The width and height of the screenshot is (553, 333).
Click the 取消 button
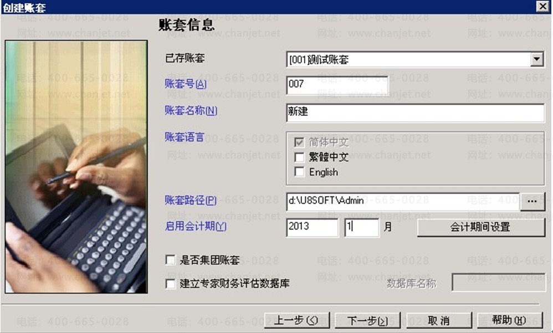439,320
